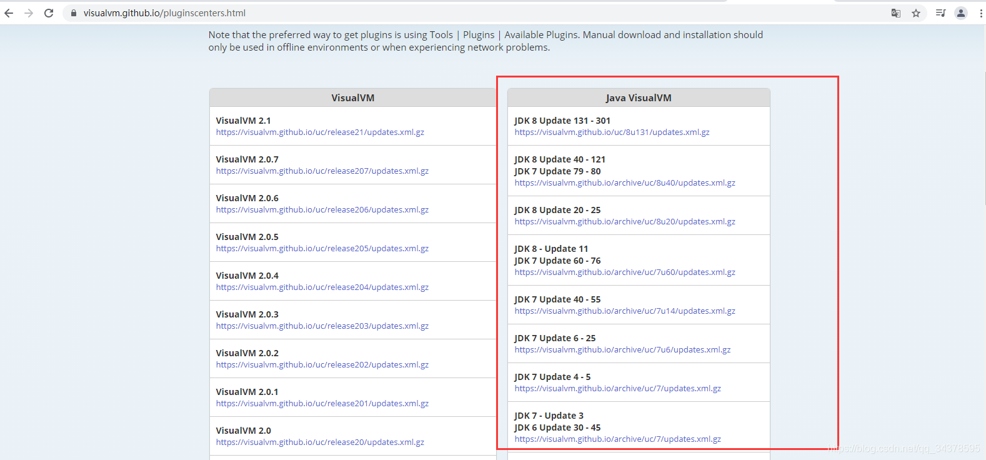Open the VisualVM 2.0.3 release203 link
Screen dimensions: 986x460
322,326
